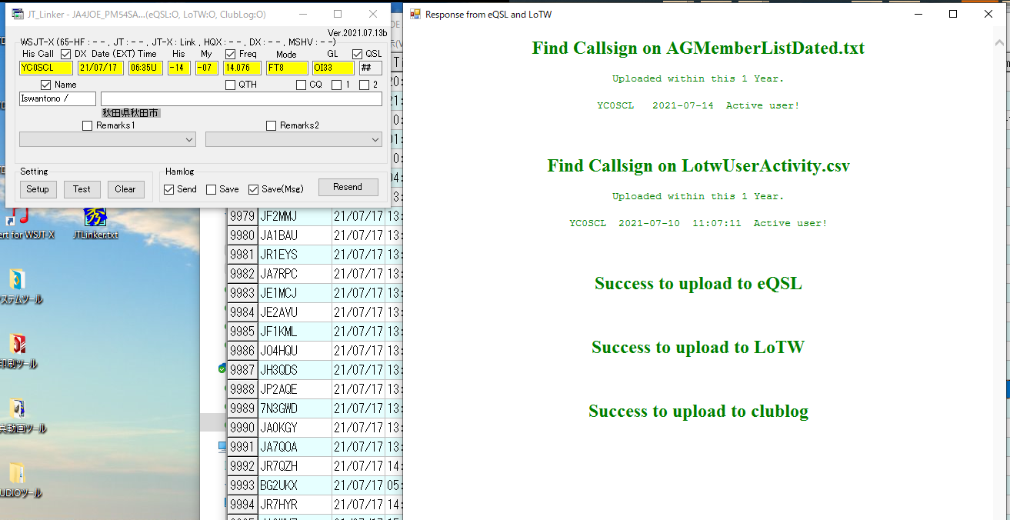The image size is (1010, 520).
Task: Select callsign JR1EYS in the log
Action: pos(295,255)
